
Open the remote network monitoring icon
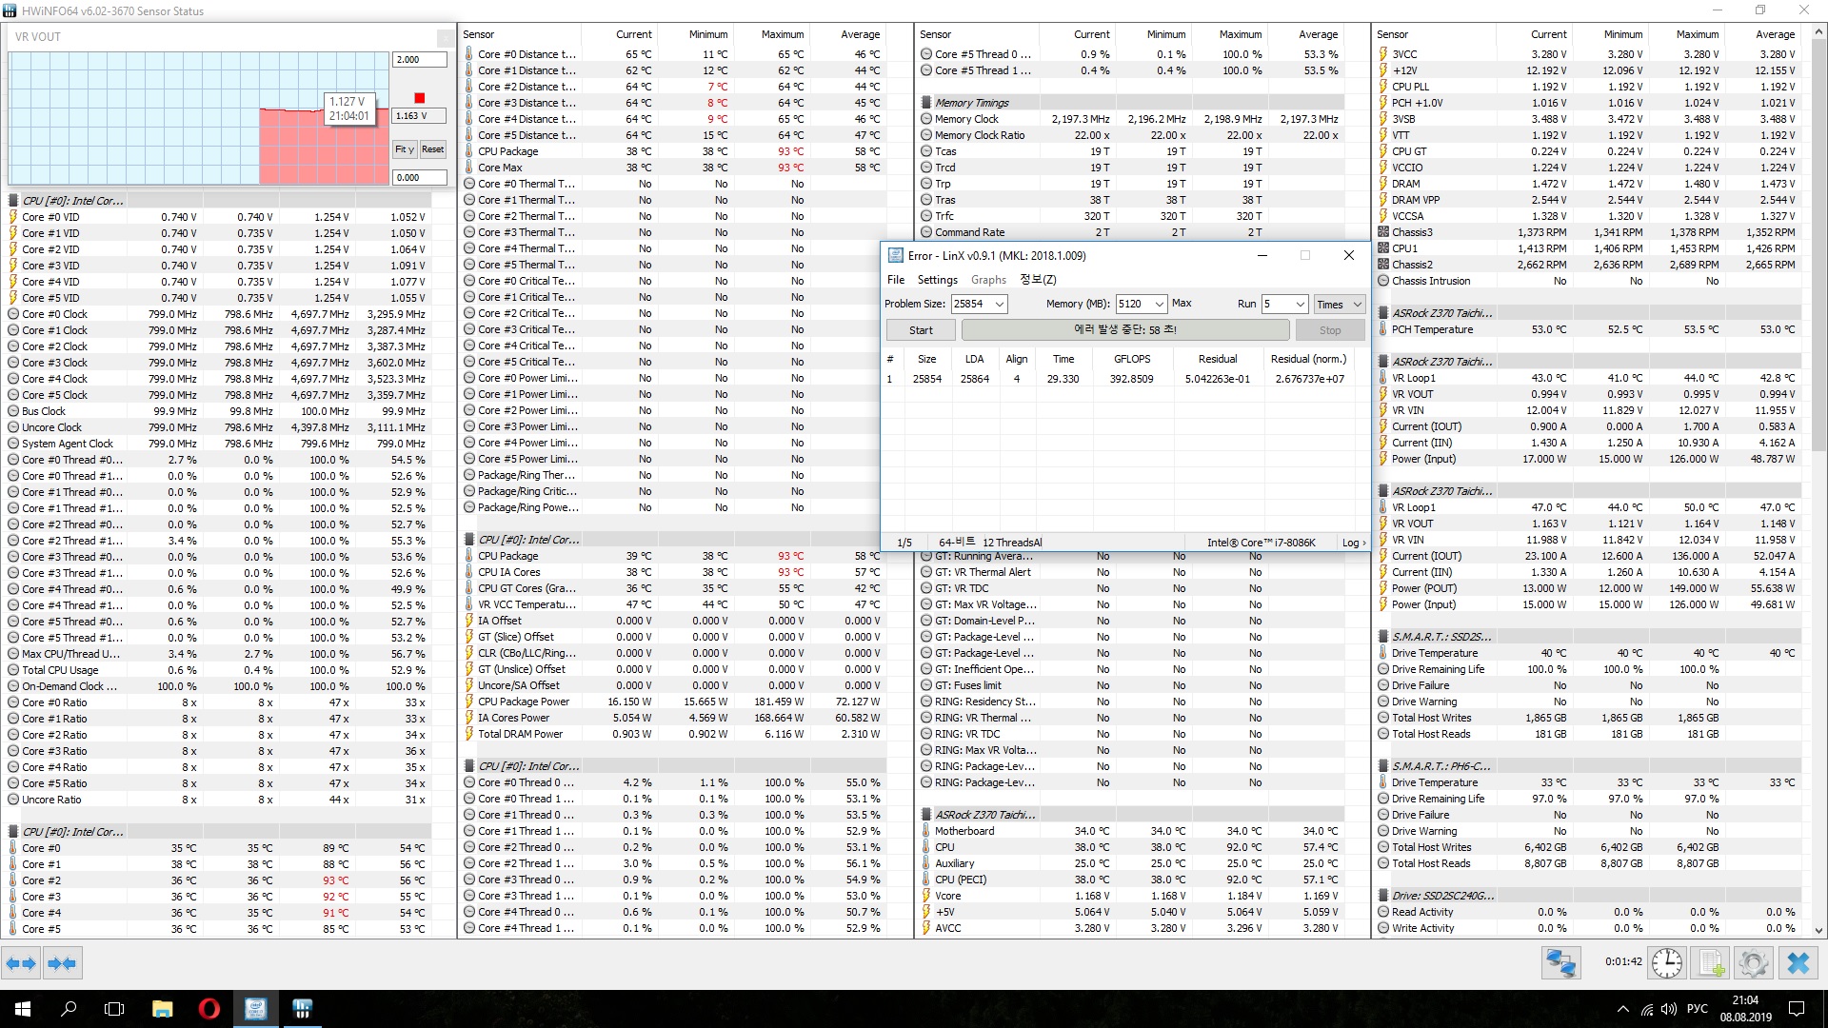(x=1561, y=963)
